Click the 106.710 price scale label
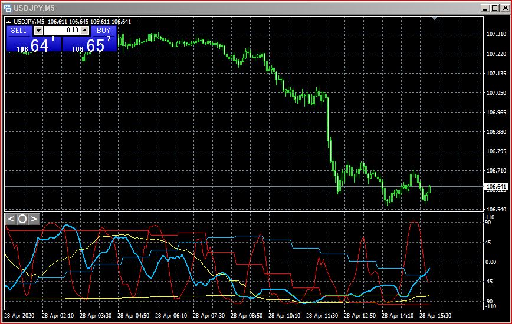The width and height of the screenshot is (512, 324). [x=496, y=170]
